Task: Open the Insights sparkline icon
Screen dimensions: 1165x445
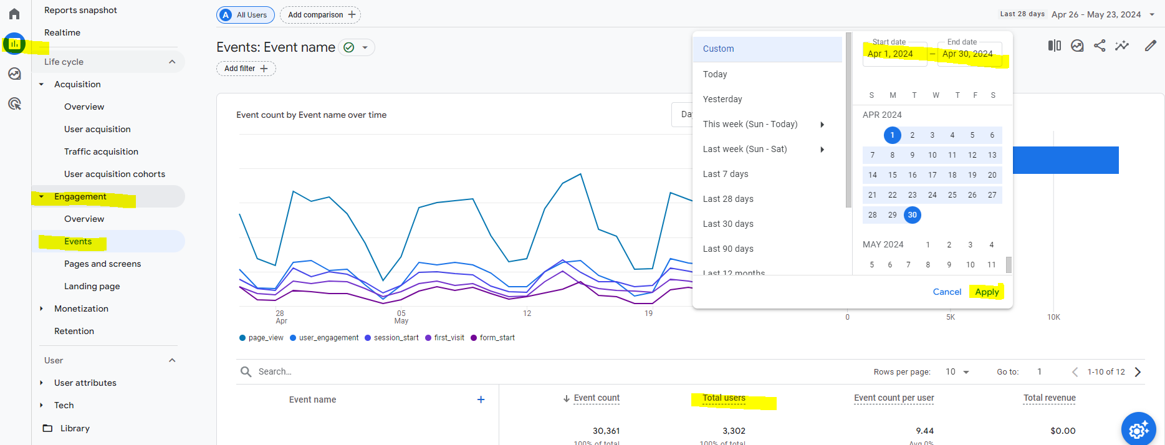Action: (1122, 45)
